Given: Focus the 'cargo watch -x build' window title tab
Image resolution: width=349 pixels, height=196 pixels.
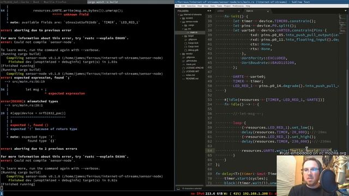Looking at the screenshot, I should coord(131,2).
